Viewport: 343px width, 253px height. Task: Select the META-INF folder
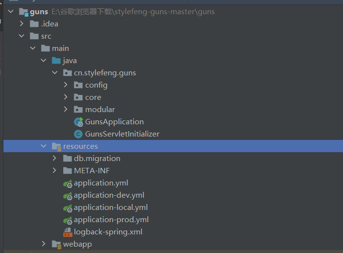click(x=91, y=171)
